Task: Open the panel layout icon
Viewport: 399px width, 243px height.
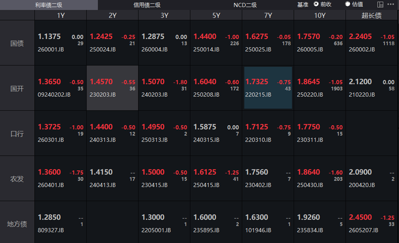Action: pyautogui.click(x=381, y=5)
